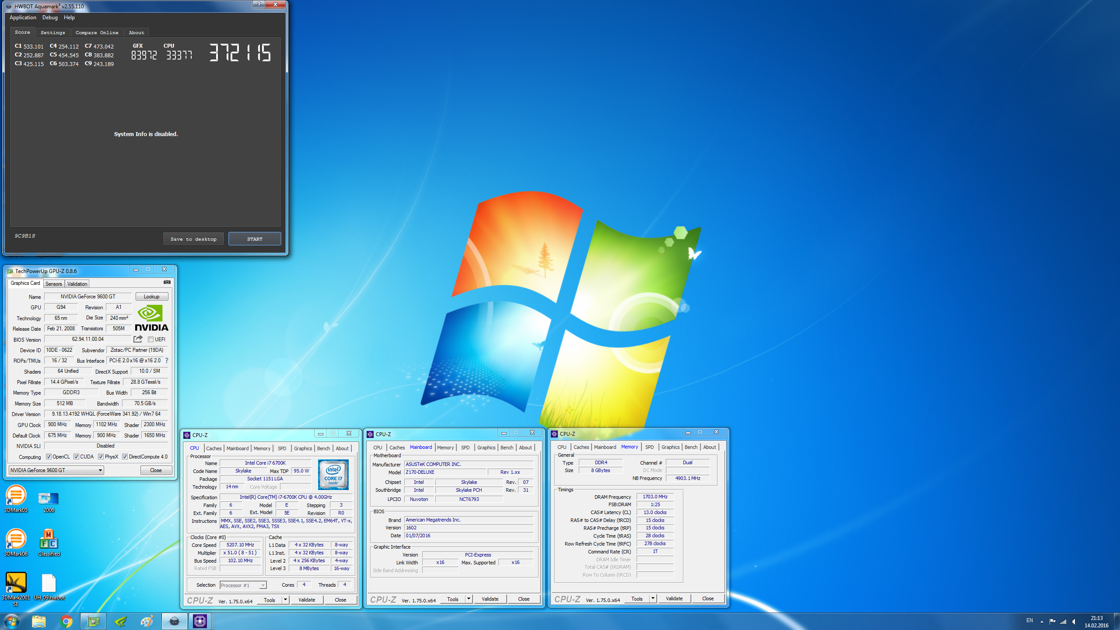Click the bus interface question mark in GPU-Z
Image resolution: width=1120 pixels, height=630 pixels.
(166, 361)
